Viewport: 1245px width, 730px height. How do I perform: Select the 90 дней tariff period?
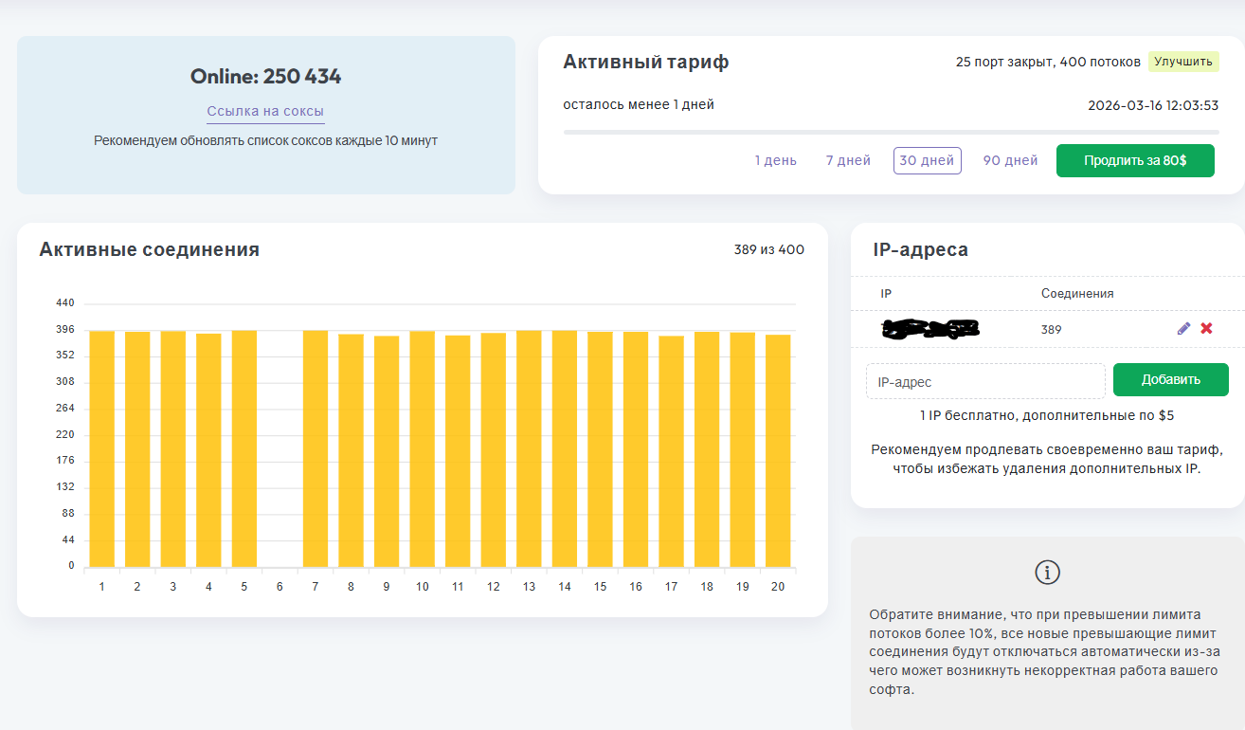tap(1010, 161)
